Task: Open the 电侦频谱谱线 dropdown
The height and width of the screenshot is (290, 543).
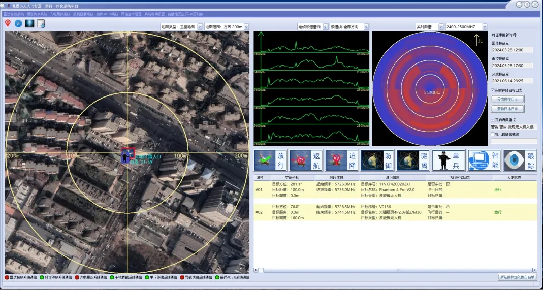Action: (313, 26)
